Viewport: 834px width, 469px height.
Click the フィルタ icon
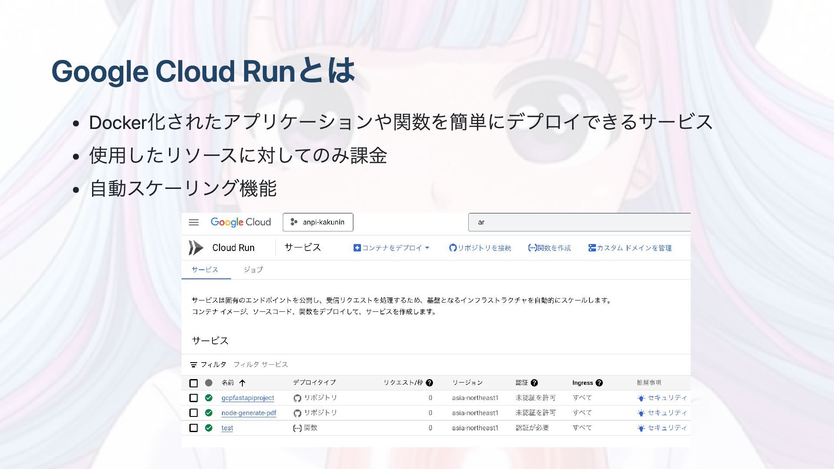pyautogui.click(x=194, y=365)
